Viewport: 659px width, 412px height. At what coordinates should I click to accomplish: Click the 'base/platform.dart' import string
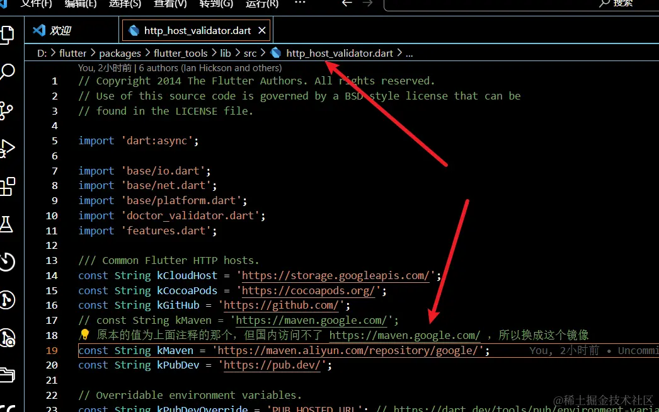[181, 200]
